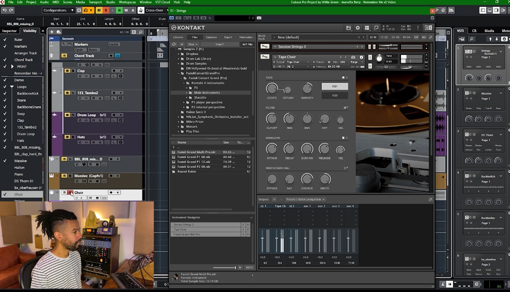This screenshot has height=292, width=510.
Task: Collapse the Loops folder in Visibility list
Action: pos(12,87)
